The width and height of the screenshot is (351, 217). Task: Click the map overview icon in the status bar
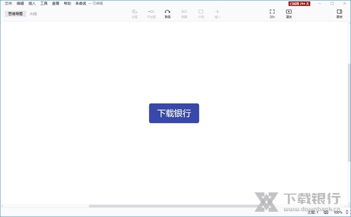click(326, 212)
